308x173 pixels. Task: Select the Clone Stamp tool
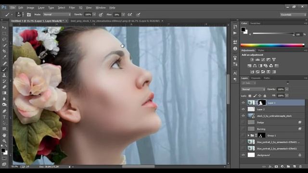pyautogui.click(x=4, y=75)
